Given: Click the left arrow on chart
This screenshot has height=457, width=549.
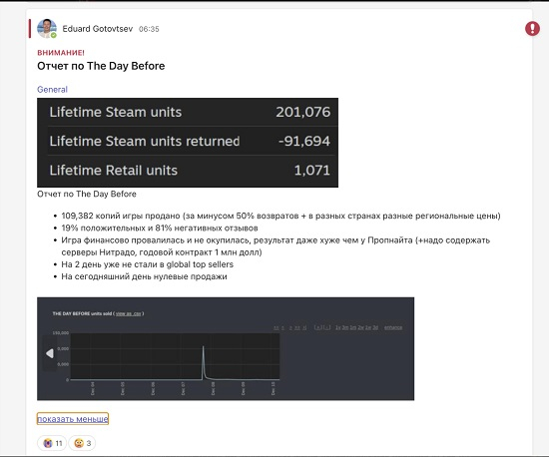Looking at the screenshot, I should pos(50,353).
